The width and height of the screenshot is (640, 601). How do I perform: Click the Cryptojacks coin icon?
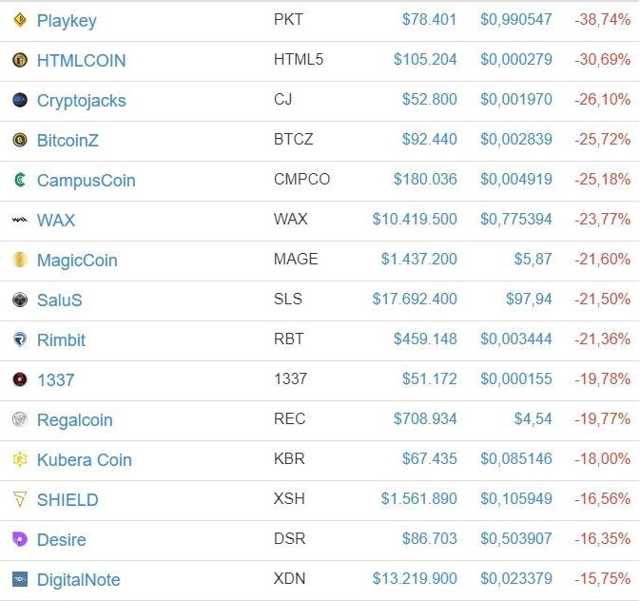click(x=20, y=100)
